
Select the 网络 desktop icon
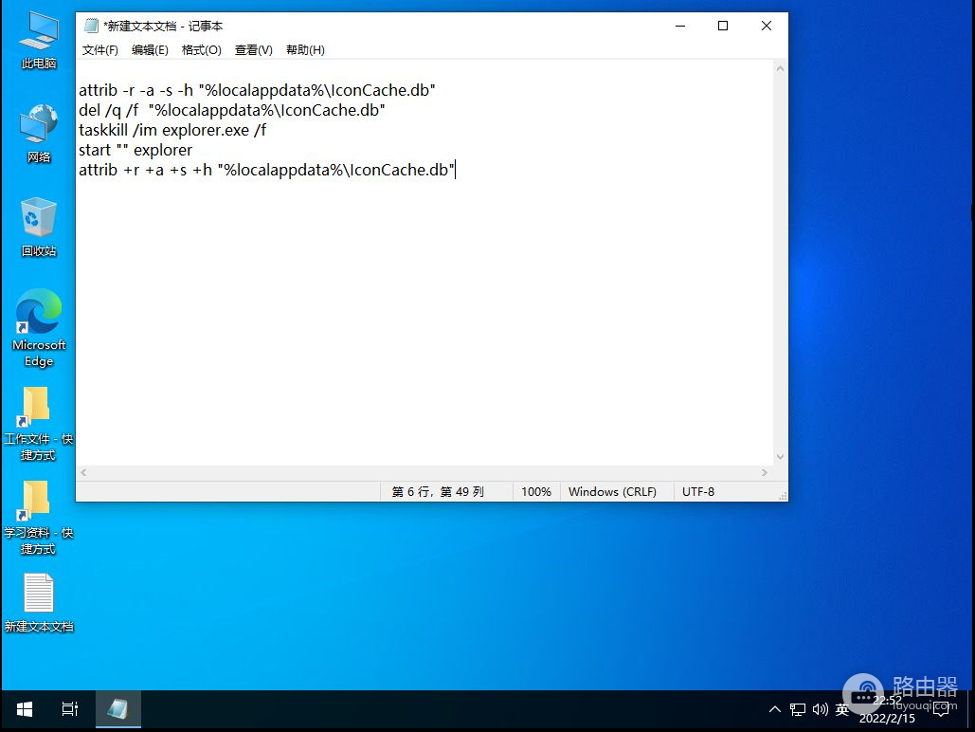(39, 134)
